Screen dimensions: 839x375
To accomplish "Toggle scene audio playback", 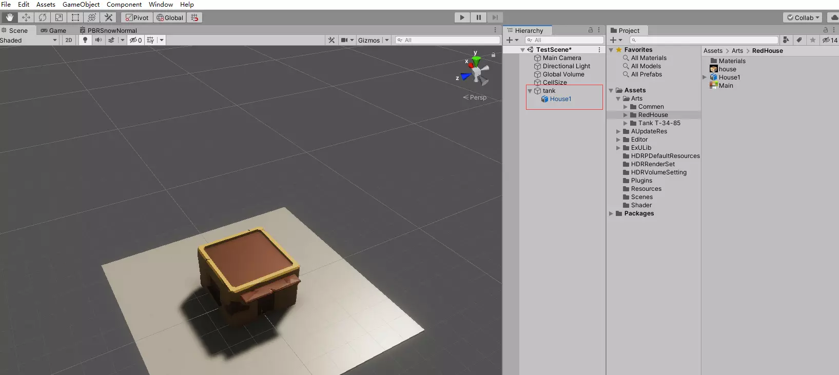I will click(98, 40).
